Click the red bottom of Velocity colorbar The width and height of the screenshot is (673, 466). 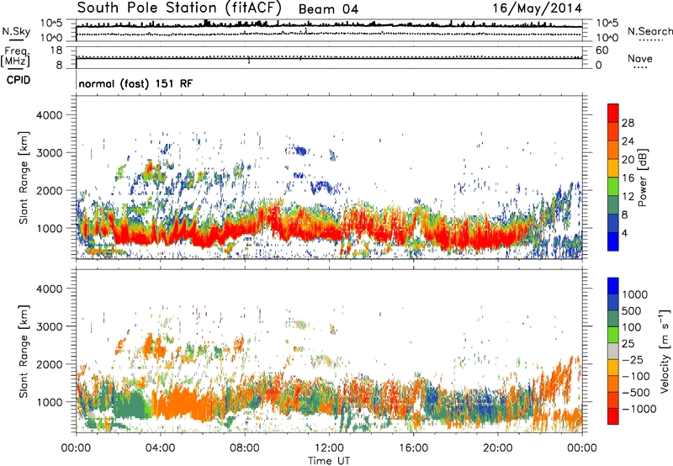613,416
